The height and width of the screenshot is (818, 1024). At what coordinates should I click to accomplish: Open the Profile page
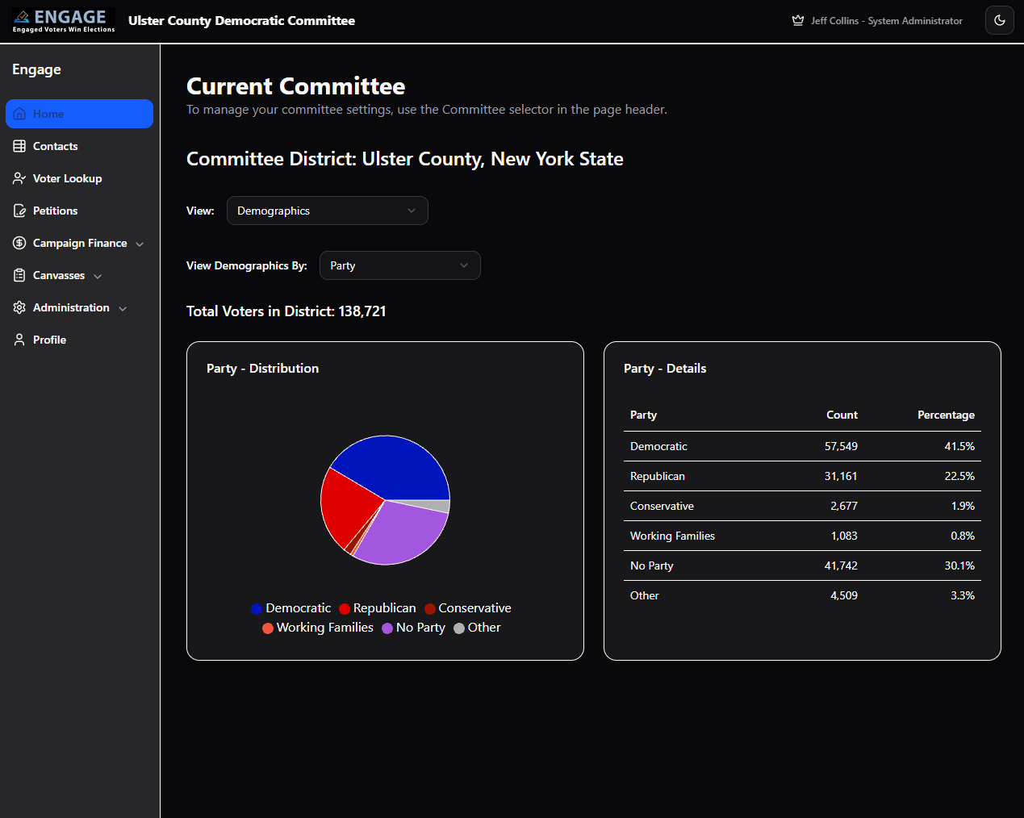point(79,340)
